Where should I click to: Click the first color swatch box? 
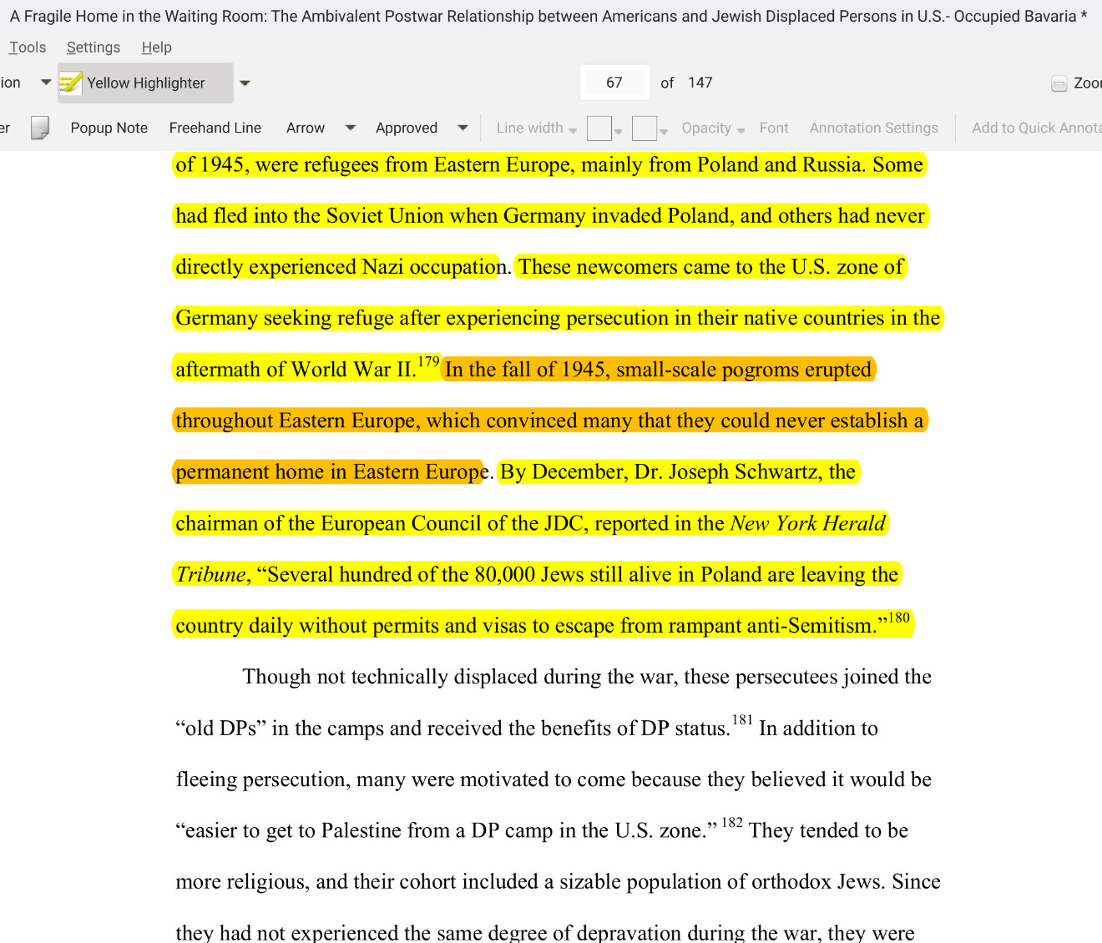pos(599,128)
